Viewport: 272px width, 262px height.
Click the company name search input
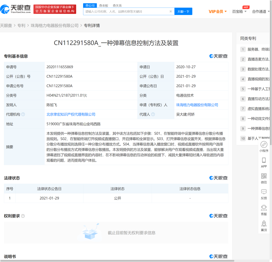126,12
